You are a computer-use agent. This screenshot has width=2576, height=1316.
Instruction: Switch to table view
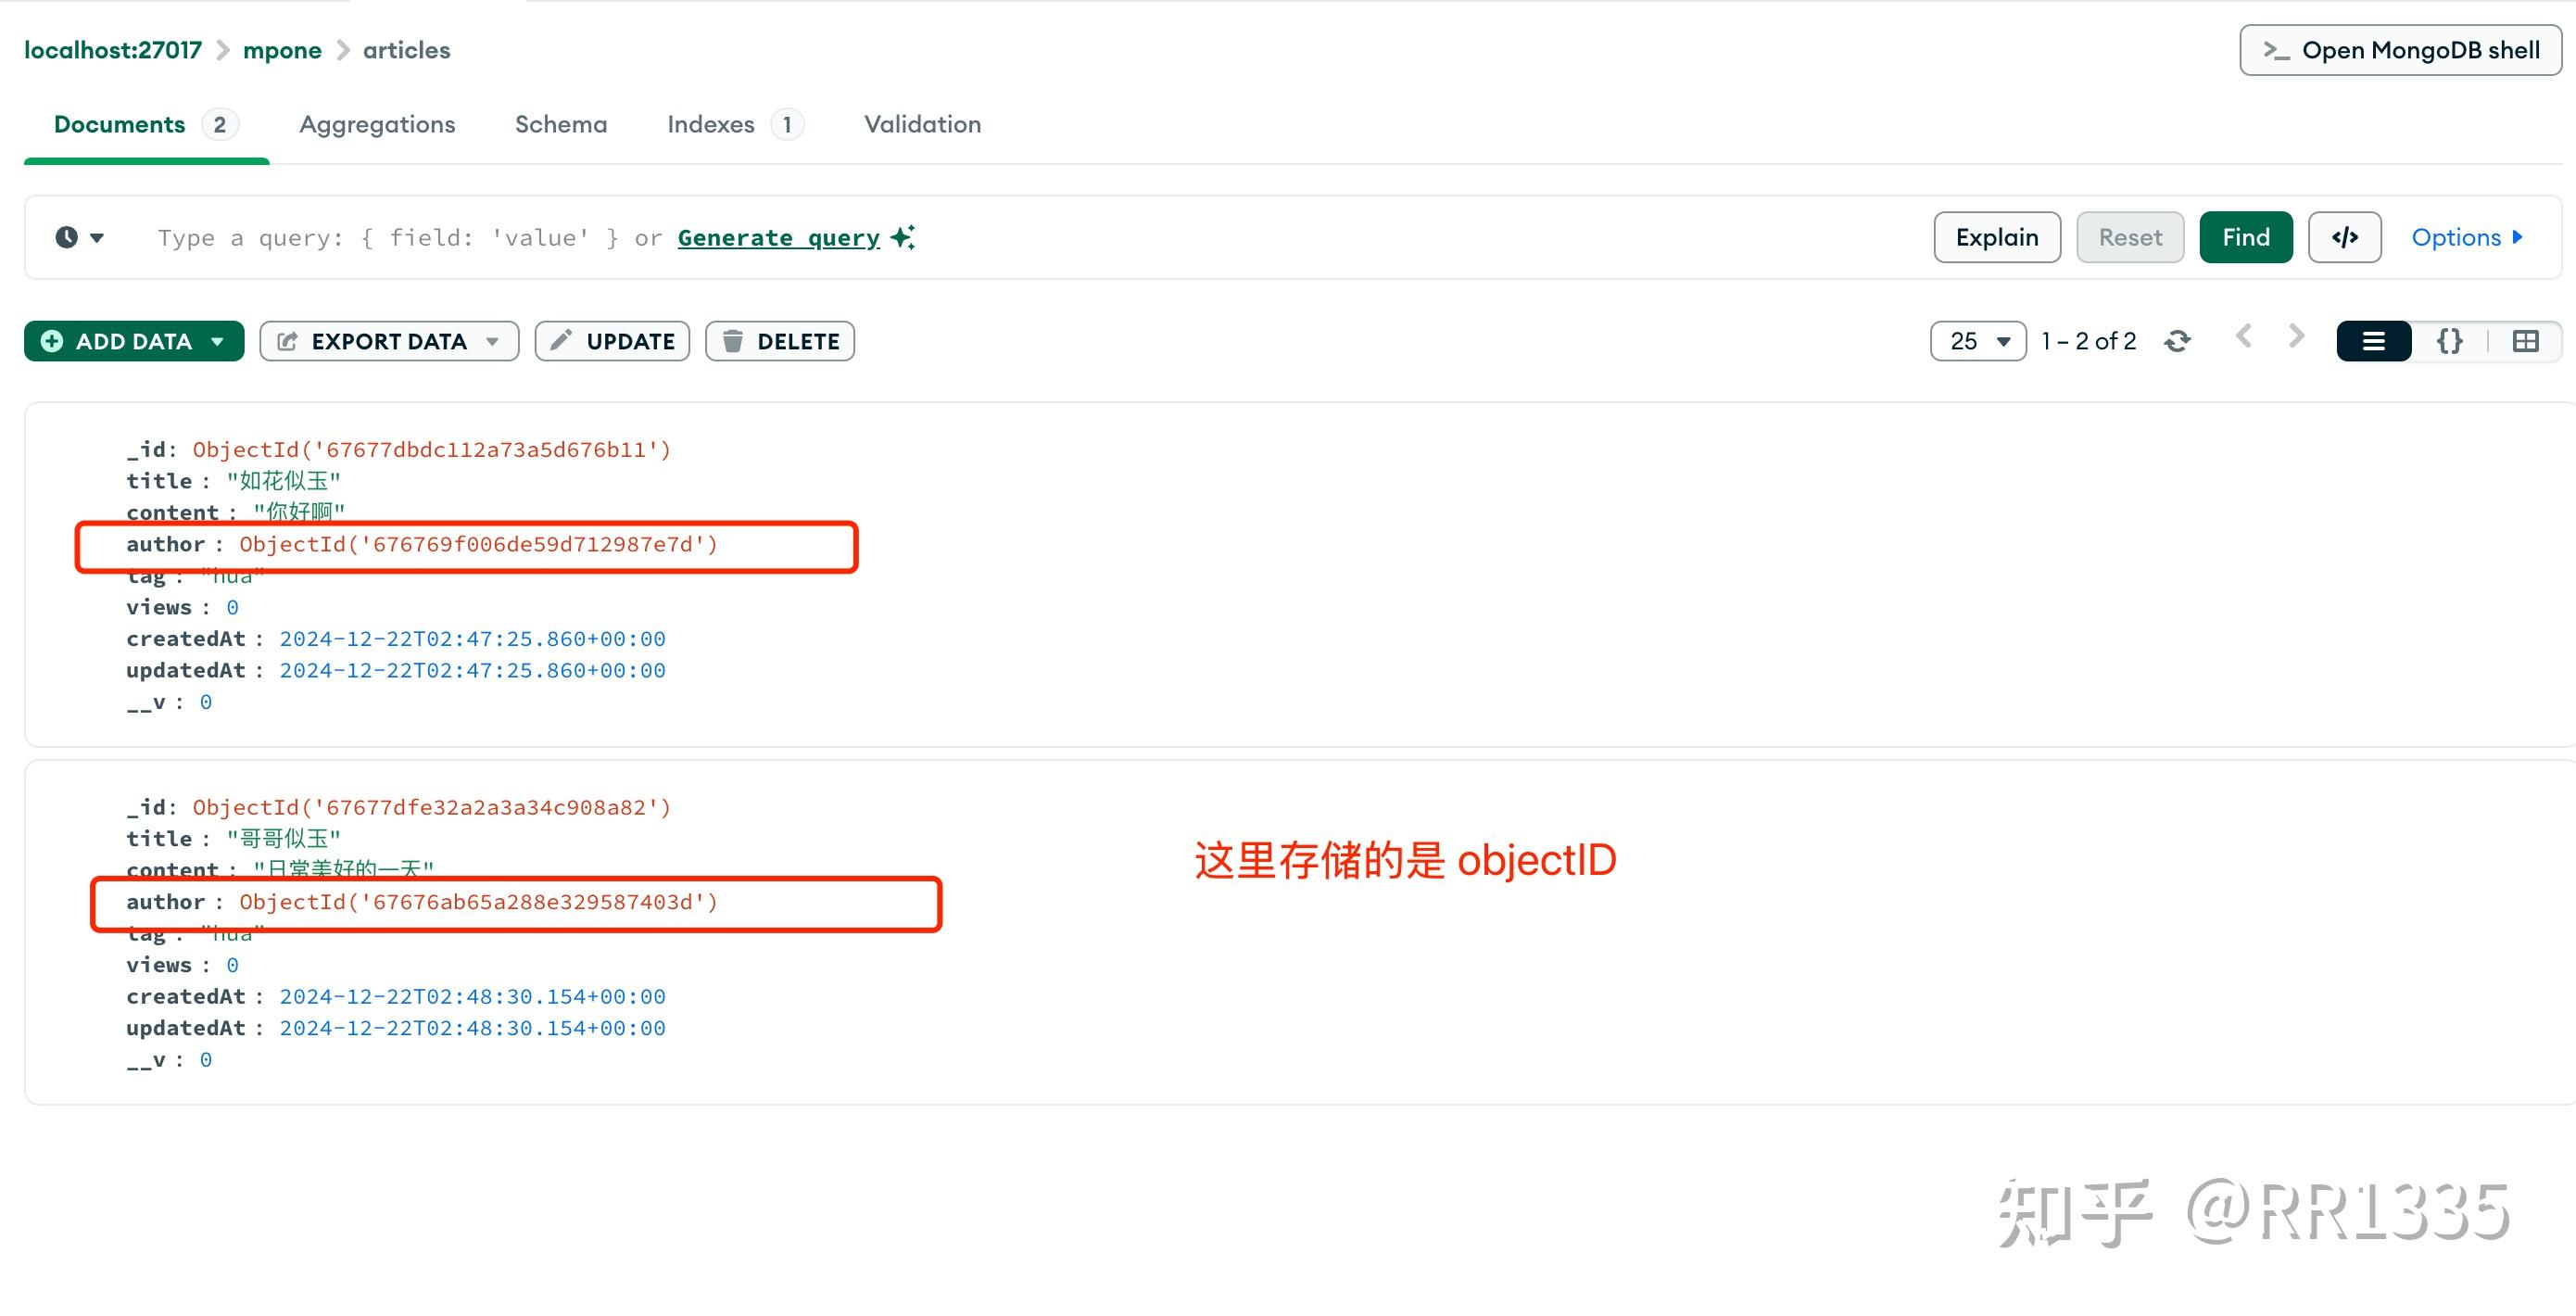(2527, 340)
